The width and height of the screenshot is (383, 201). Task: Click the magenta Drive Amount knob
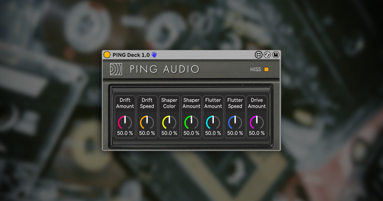coord(257,123)
